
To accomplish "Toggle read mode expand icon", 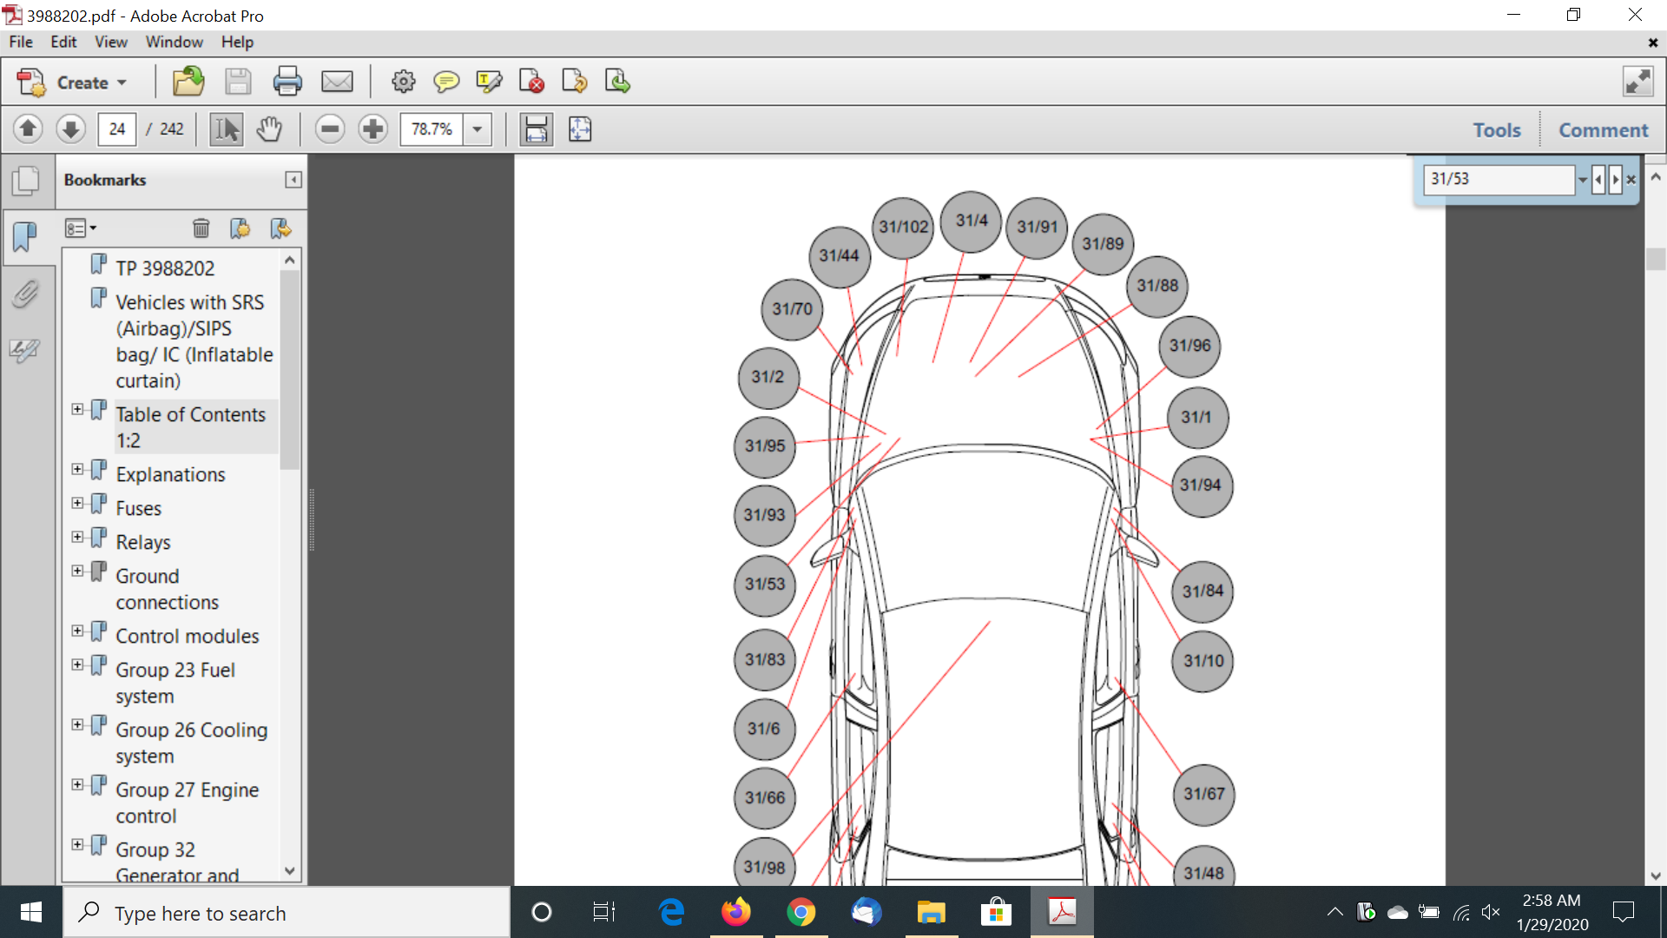I will (x=1637, y=83).
